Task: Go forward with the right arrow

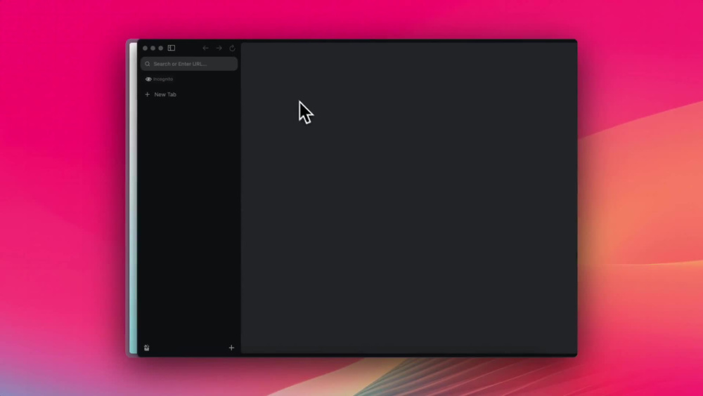Action: (x=219, y=48)
